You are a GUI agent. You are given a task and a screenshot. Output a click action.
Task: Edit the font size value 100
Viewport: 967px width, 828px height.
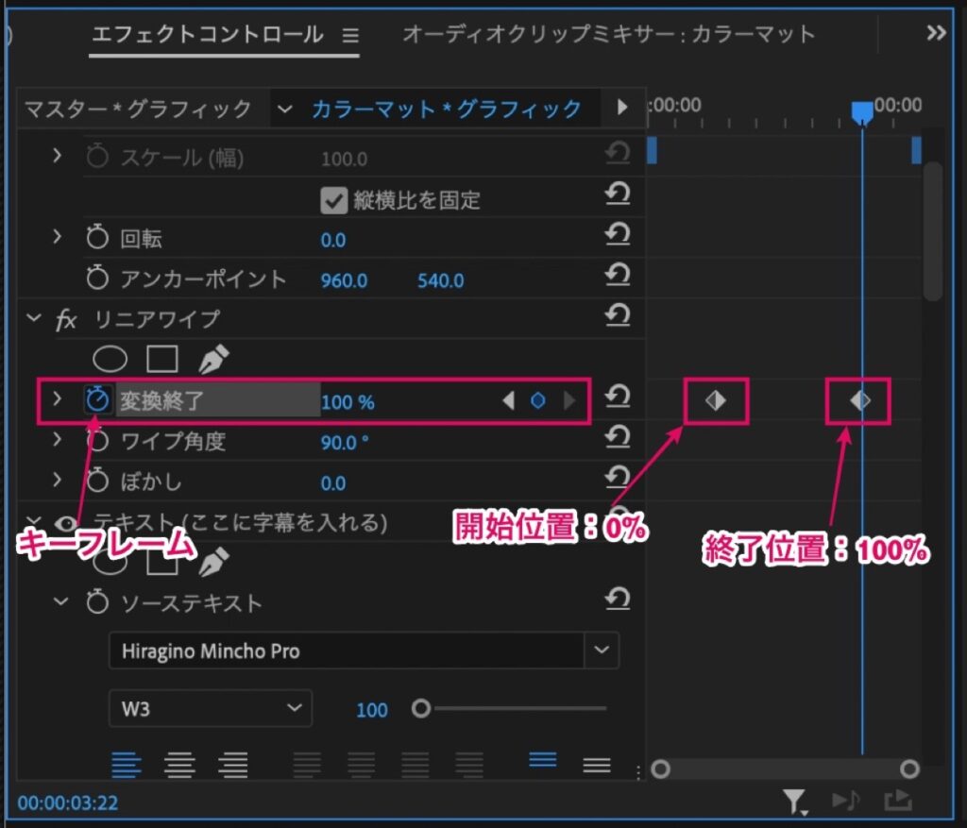[x=372, y=710]
